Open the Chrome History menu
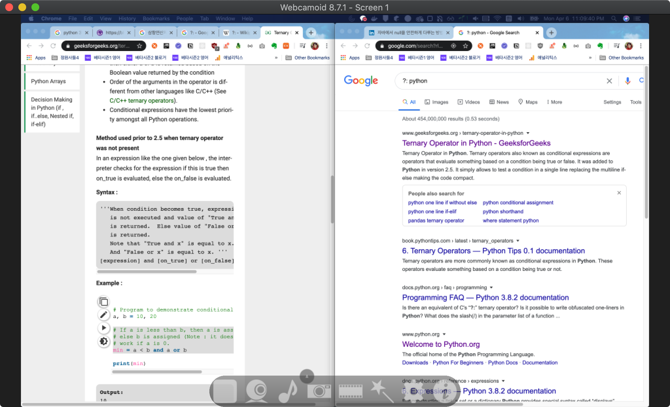 [127, 19]
